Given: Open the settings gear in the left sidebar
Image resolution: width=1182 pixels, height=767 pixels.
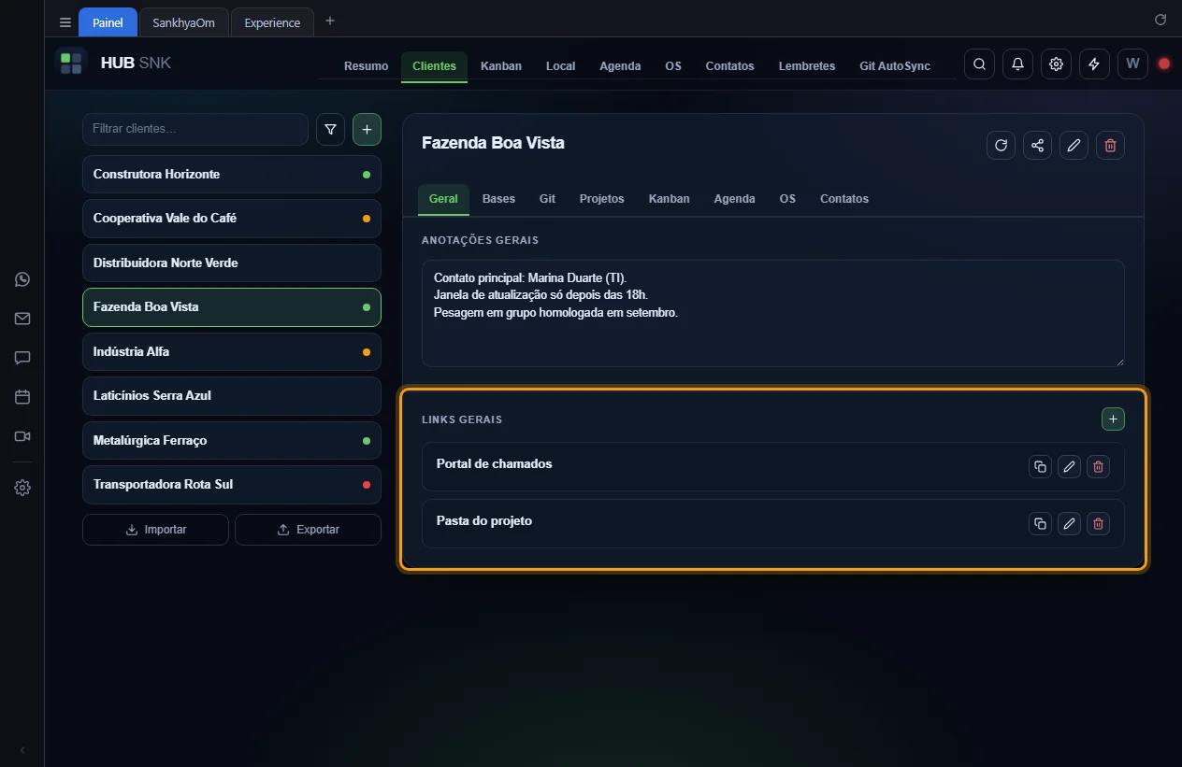Looking at the screenshot, I should point(22,488).
